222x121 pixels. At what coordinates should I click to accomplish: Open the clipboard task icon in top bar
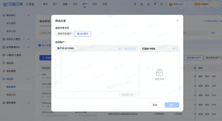click(x=142, y=4)
